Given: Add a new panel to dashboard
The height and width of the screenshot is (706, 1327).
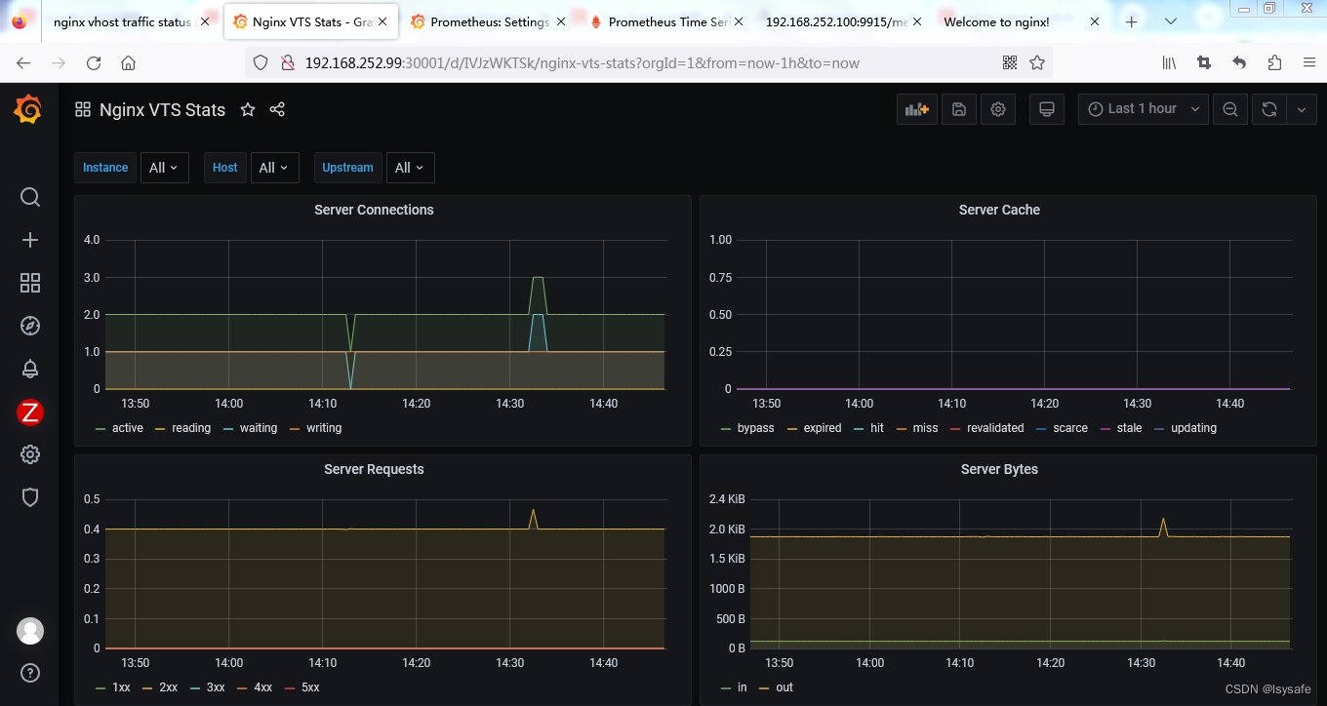Looking at the screenshot, I should [x=916, y=109].
